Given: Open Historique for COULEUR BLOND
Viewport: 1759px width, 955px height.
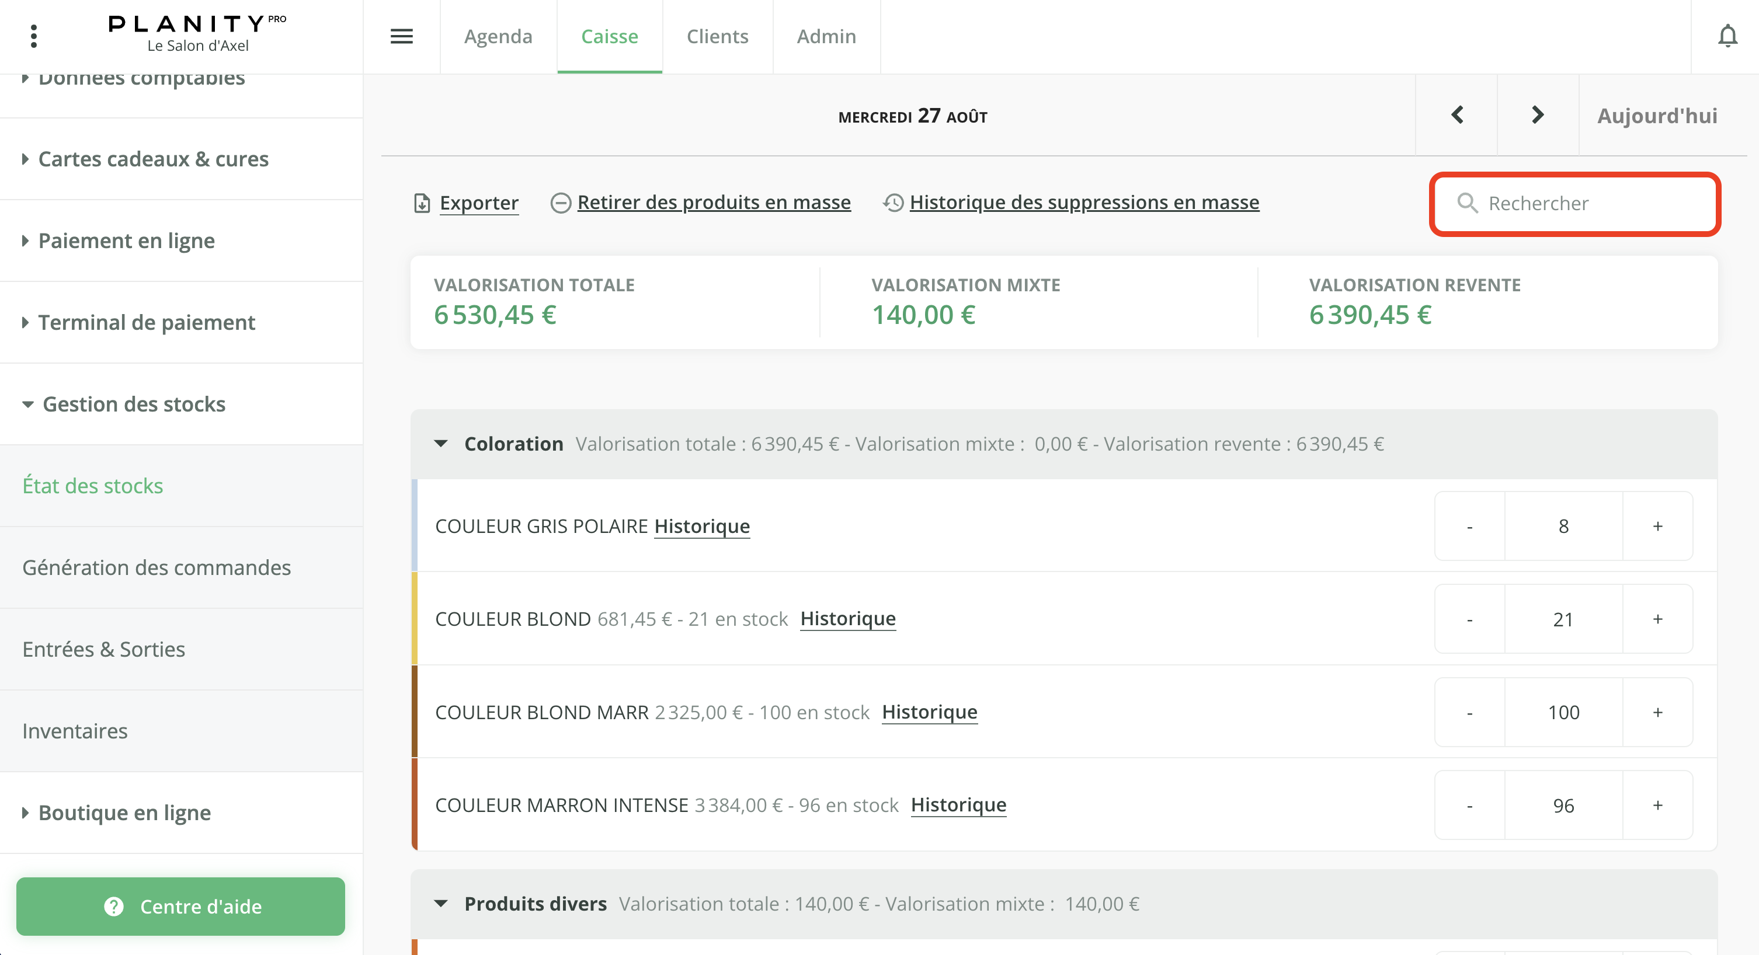Looking at the screenshot, I should (847, 618).
